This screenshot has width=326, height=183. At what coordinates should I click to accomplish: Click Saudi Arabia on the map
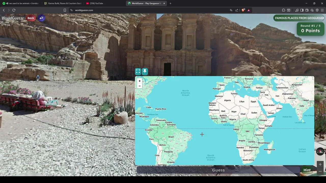(268, 105)
